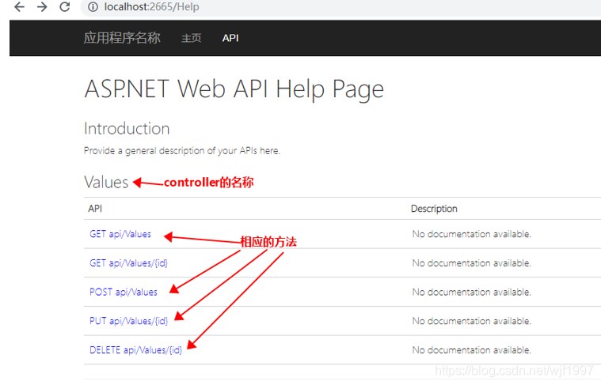Select the Values controller heading

coord(106,183)
